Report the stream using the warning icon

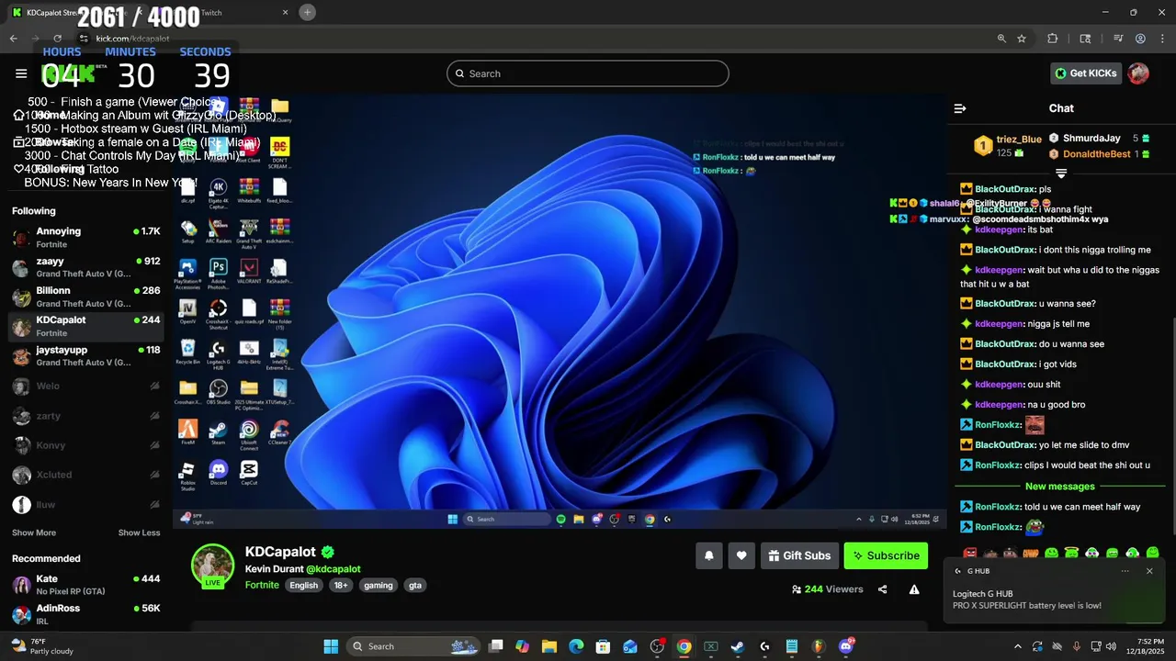pos(914,589)
